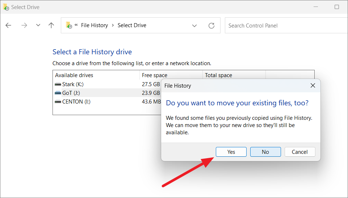The image size is (348, 198).
Task: Close the File History dialog with X
Action: point(313,85)
